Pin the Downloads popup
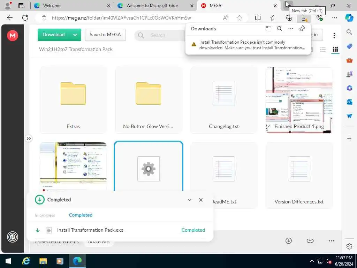Viewport: 357px width, 268px height. click(302, 29)
